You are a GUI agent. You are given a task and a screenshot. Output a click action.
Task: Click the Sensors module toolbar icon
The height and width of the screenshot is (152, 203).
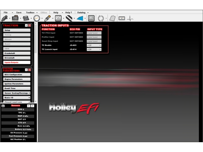coord(15,18)
